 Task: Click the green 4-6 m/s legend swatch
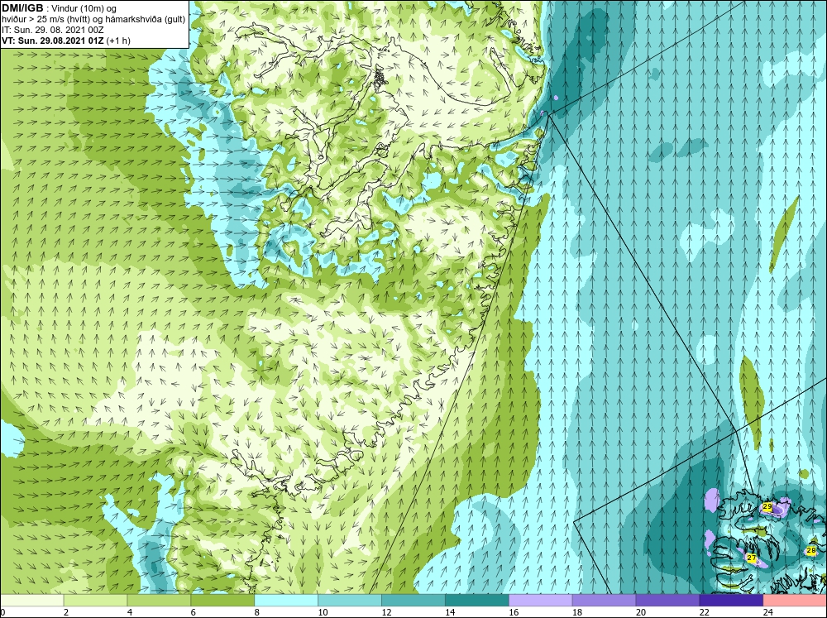159,601
